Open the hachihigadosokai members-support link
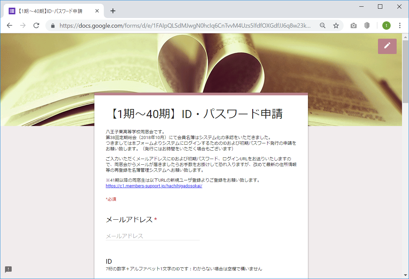This screenshot has height=279, width=409. tap(154, 186)
